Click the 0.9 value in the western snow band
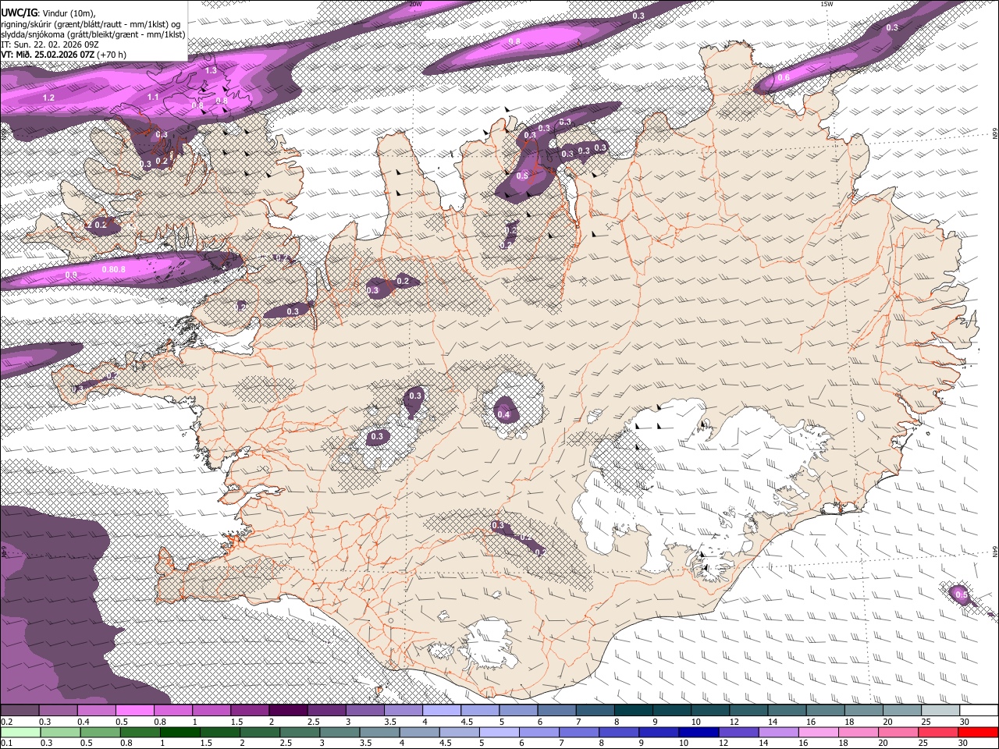 tap(71, 275)
